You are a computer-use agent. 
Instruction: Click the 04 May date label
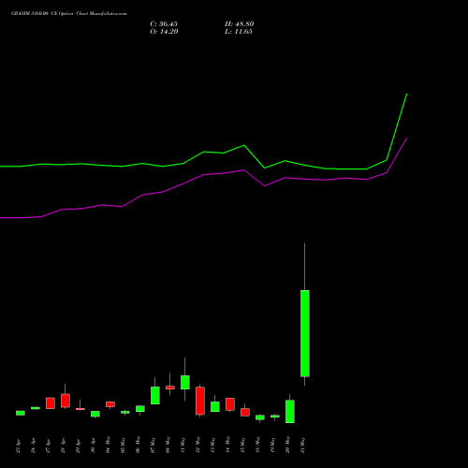point(108,445)
